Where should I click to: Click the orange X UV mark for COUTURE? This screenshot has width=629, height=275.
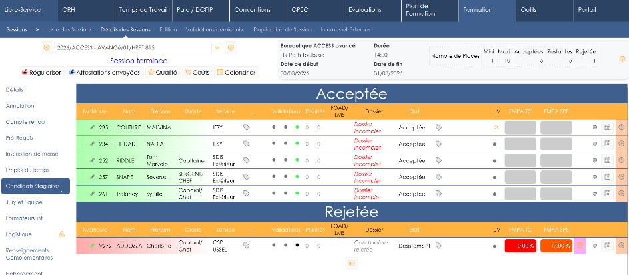click(496, 127)
